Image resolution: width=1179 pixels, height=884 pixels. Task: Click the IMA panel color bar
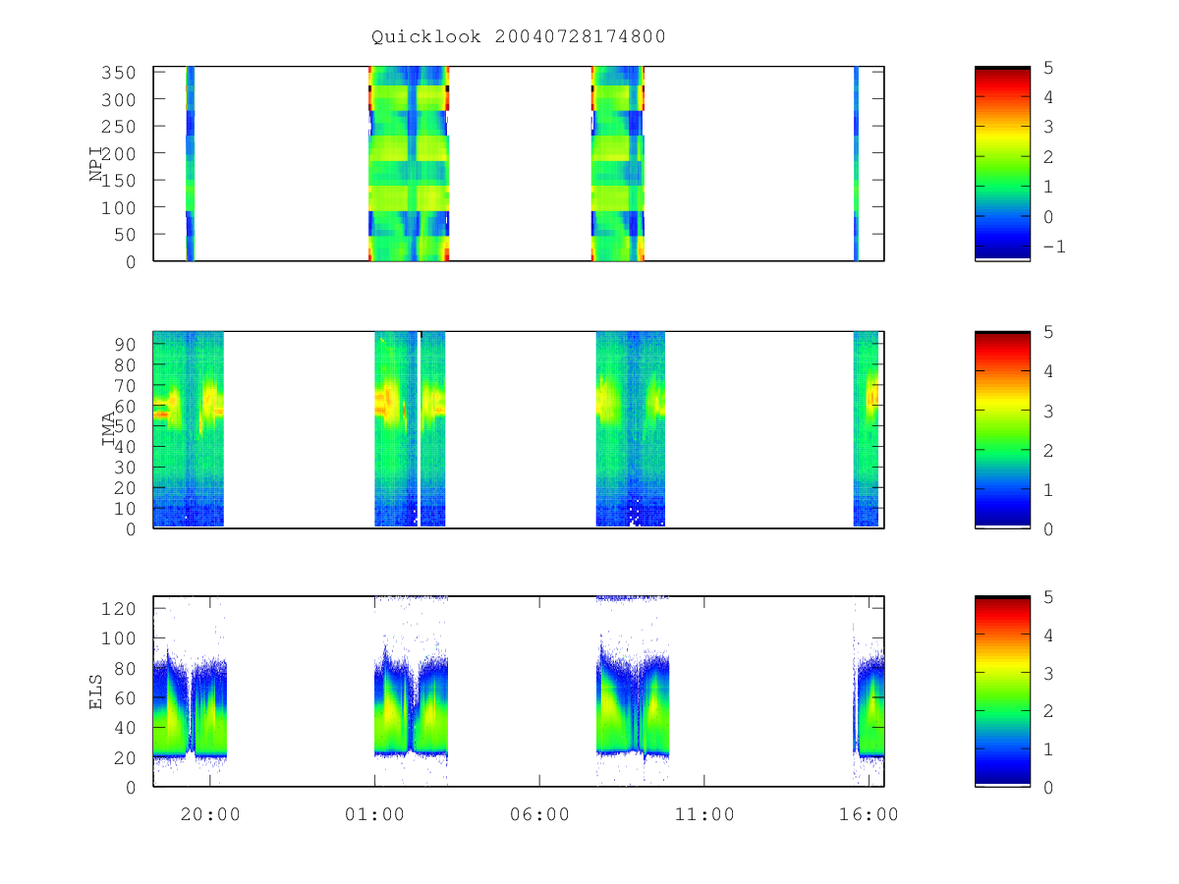coord(1002,429)
